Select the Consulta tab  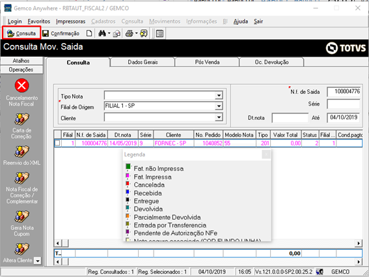pos(78,63)
